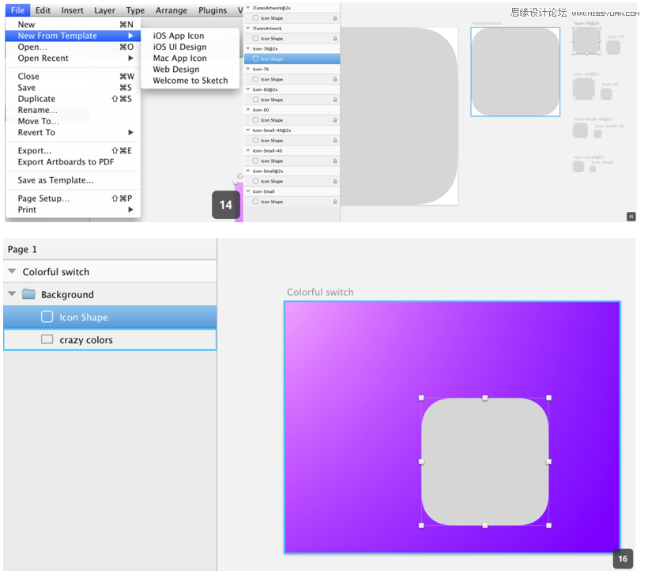Click lock icon under Icon-Small-40@2x
648x578 pixels.
[x=335, y=141]
